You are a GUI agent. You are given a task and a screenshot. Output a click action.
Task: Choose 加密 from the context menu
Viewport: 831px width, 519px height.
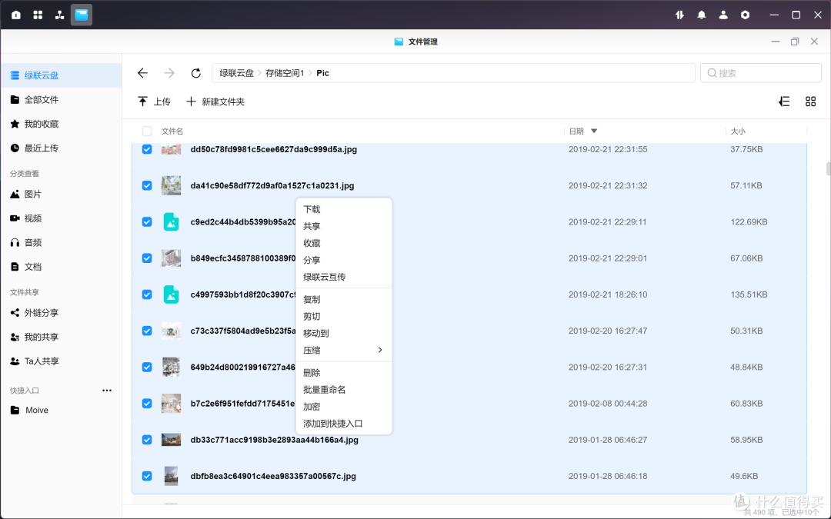click(x=343, y=407)
